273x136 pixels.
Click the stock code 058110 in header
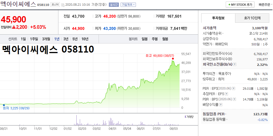click(43, 5)
